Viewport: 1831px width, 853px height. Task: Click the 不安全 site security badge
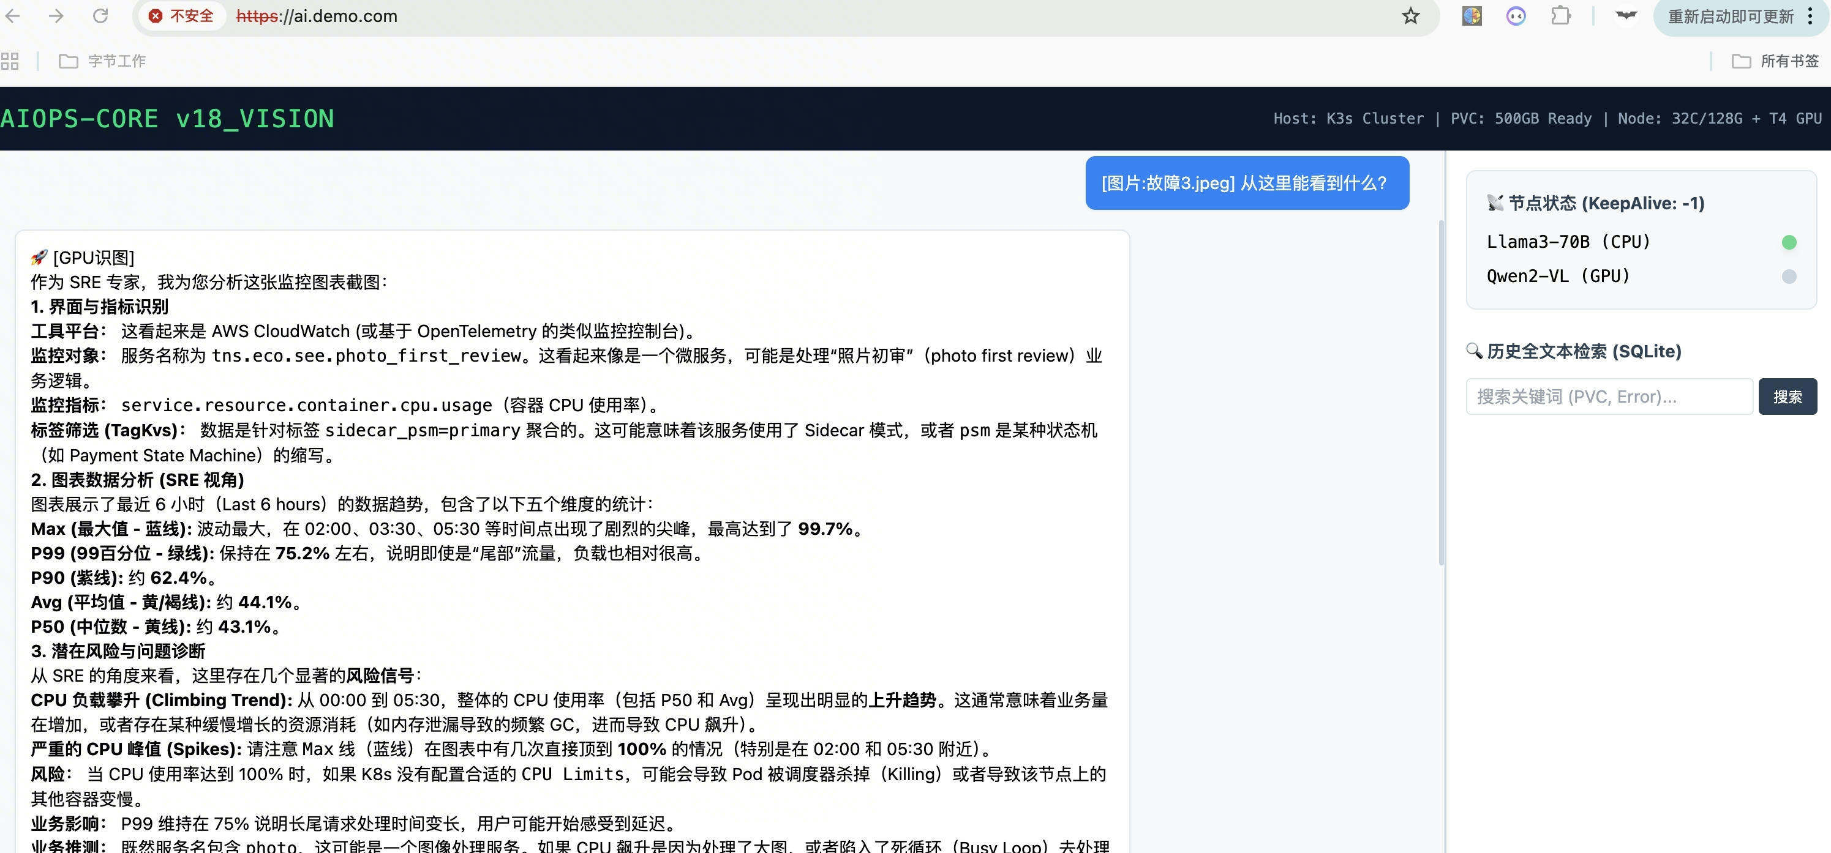182,17
